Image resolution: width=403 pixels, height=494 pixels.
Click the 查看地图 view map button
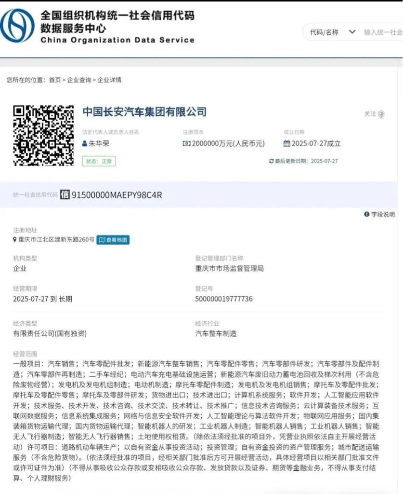tap(113, 240)
